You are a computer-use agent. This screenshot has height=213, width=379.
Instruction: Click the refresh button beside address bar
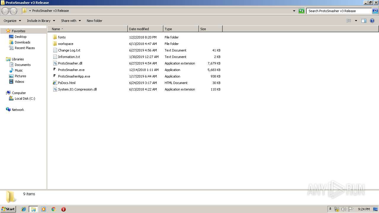pos(301,11)
